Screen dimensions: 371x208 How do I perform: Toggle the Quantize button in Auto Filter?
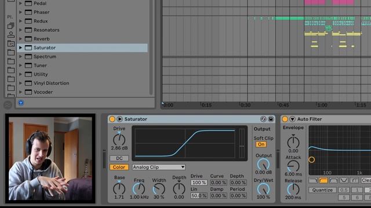tap(322, 190)
